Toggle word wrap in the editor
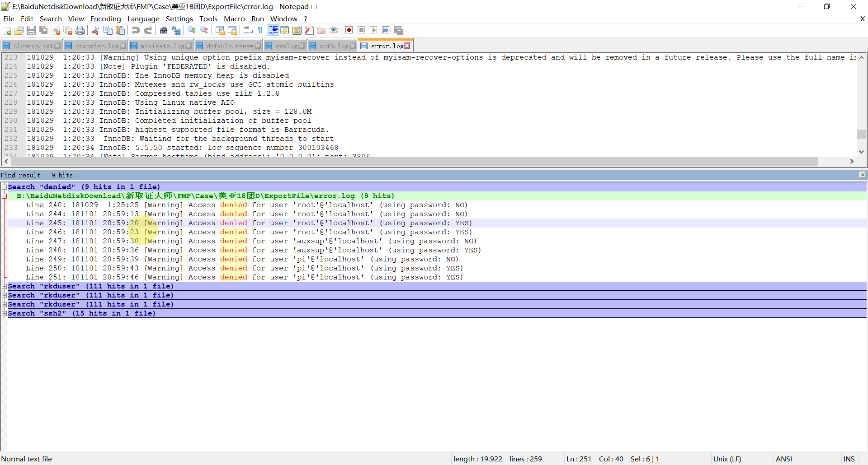This screenshot has height=465, width=868. pos(248,30)
